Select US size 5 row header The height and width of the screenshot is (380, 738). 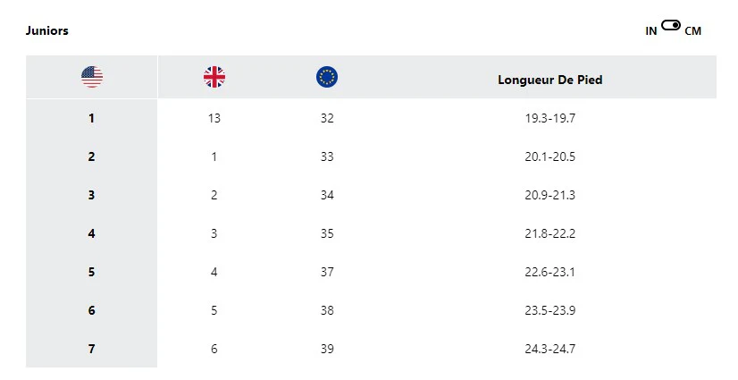[x=92, y=272]
